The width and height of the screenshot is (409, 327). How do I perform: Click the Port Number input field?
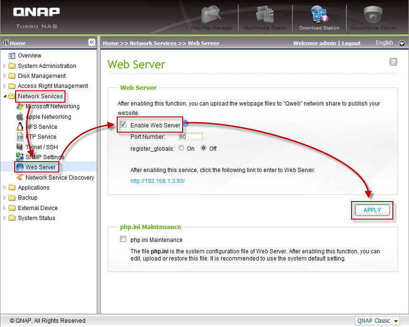tap(190, 136)
